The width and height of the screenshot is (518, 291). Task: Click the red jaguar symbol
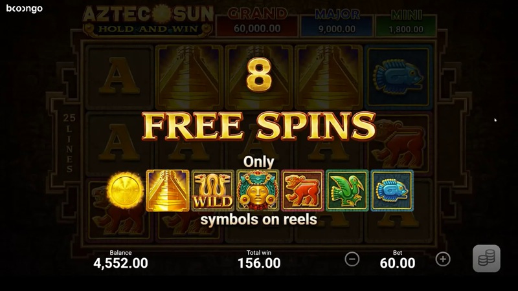pos(302,191)
